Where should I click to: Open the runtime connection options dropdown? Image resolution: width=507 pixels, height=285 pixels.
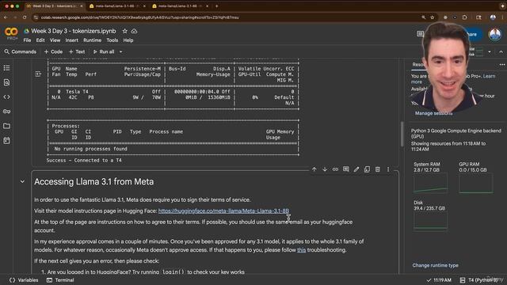click(x=490, y=51)
